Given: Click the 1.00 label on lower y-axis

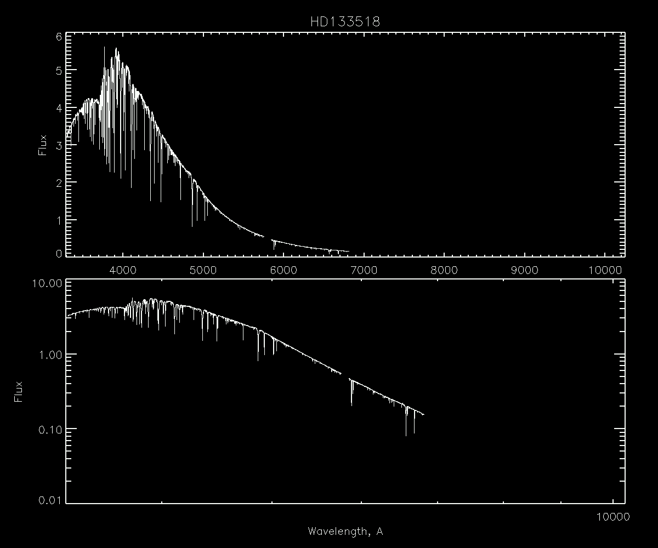Looking at the screenshot, I should 51,355.
